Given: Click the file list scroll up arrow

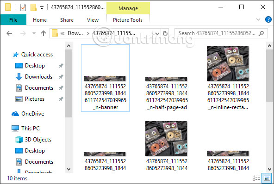Looking at the screenshot, I should pyautogui.click(x=269, y=46).
